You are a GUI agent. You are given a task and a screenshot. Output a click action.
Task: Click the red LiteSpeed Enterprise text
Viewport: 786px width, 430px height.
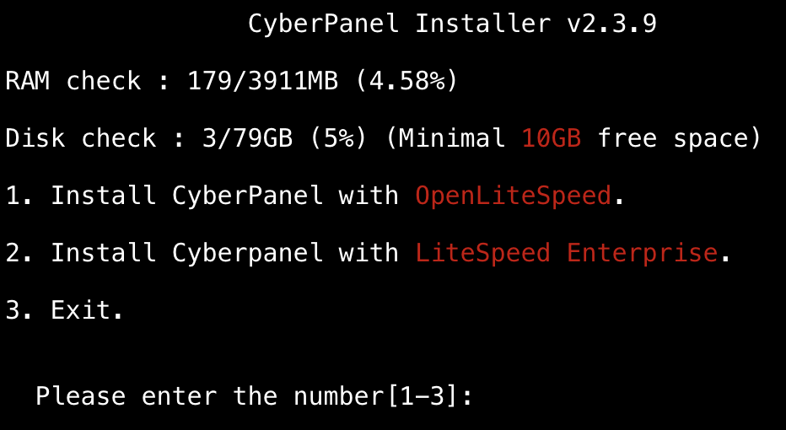[567, 253]
